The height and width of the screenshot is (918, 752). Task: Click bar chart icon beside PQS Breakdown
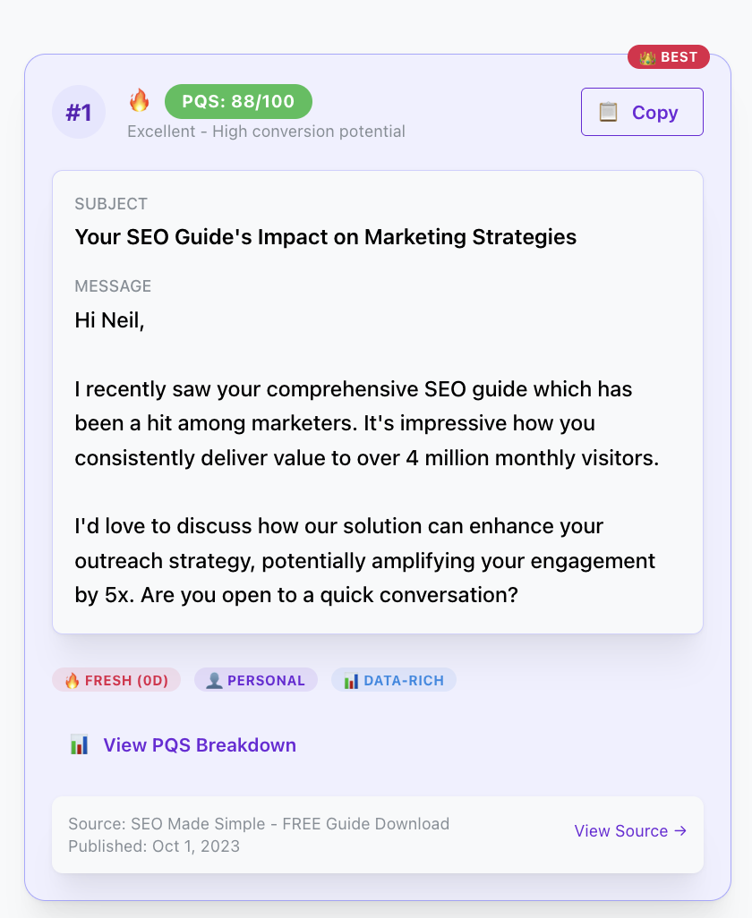80,744
